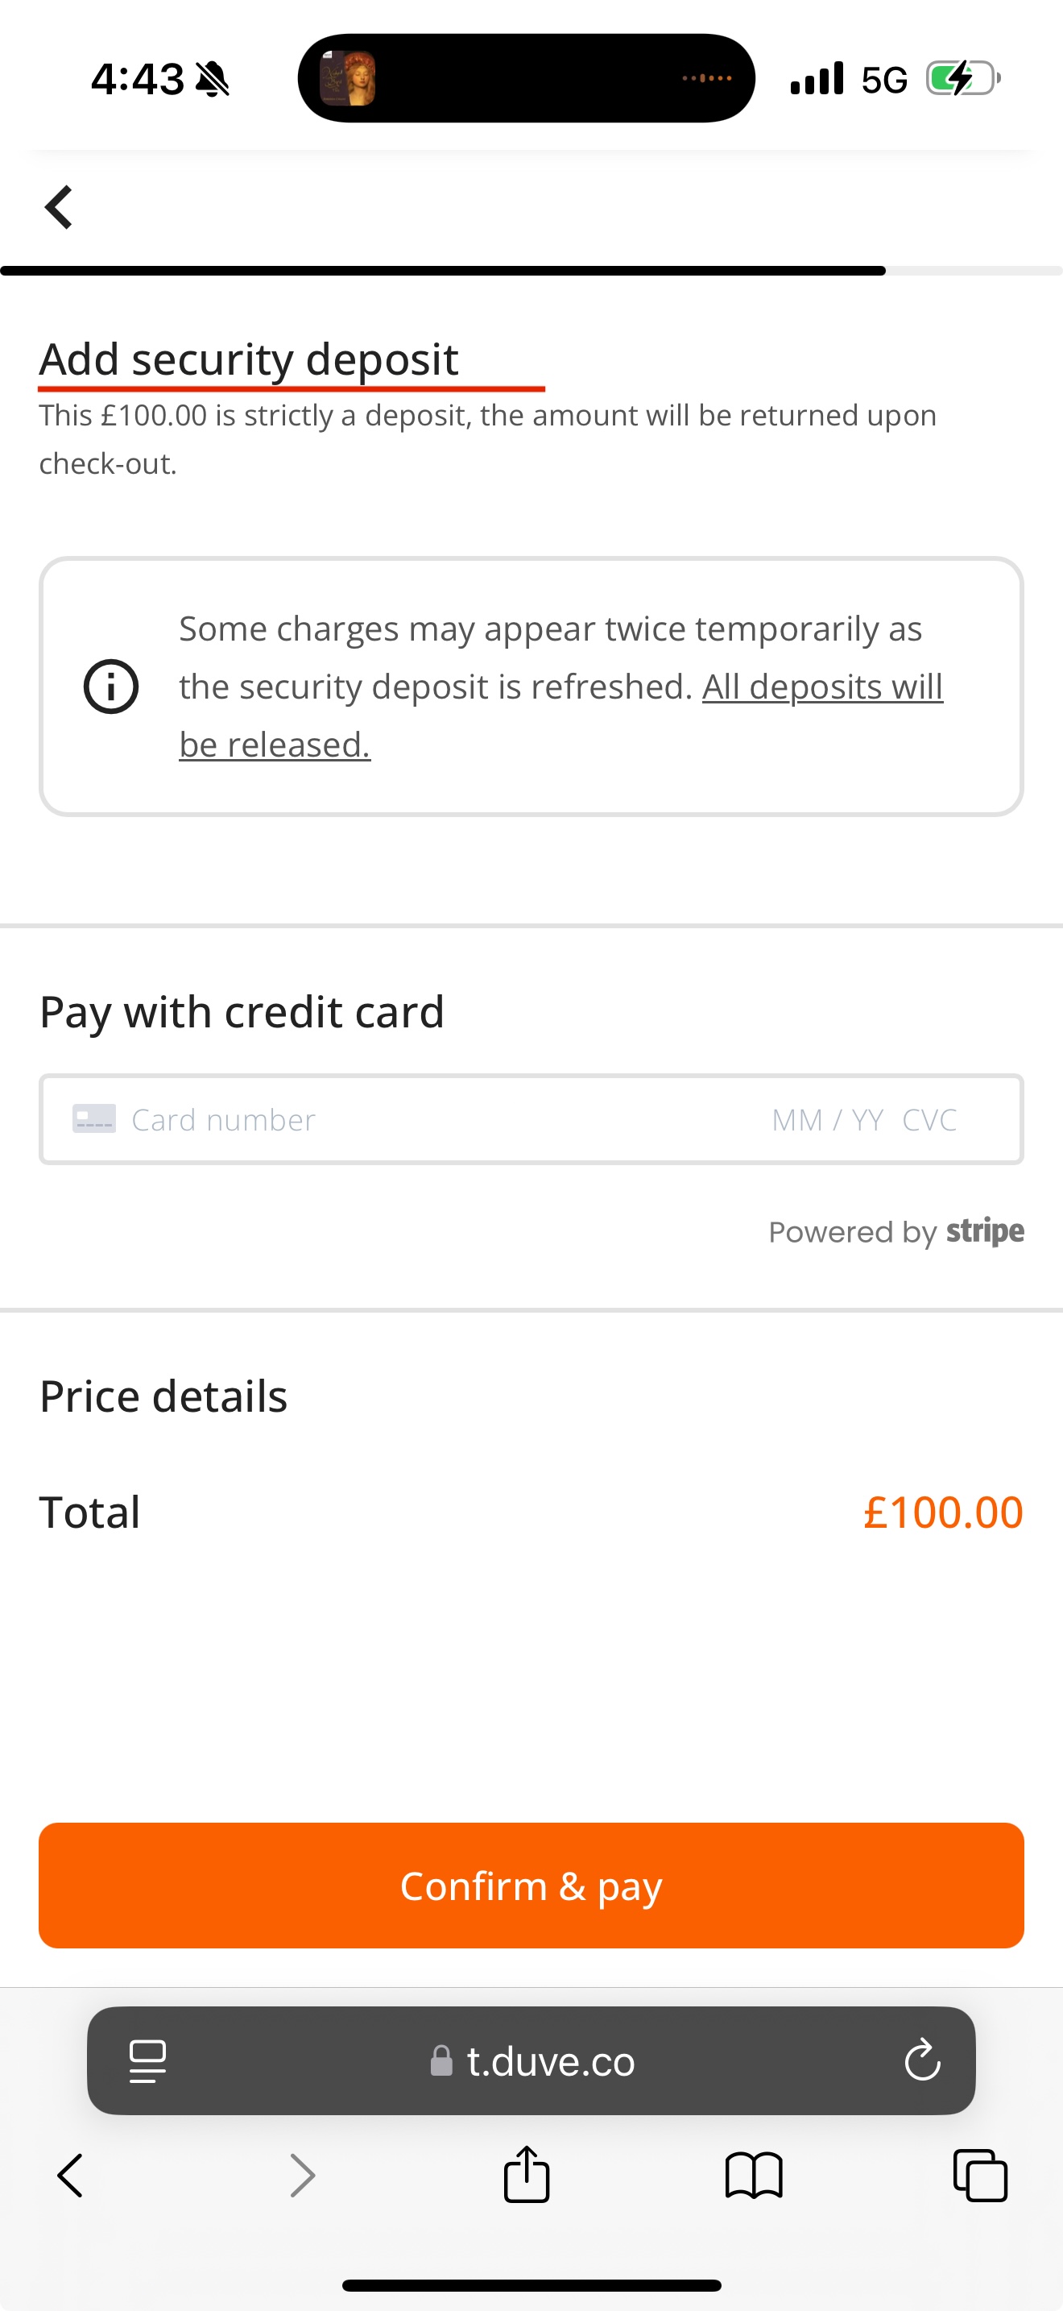Go back using Safari's back arrow
Image resolution: width=1063 pixels, height=2311 pixels.
[70, 2176]
